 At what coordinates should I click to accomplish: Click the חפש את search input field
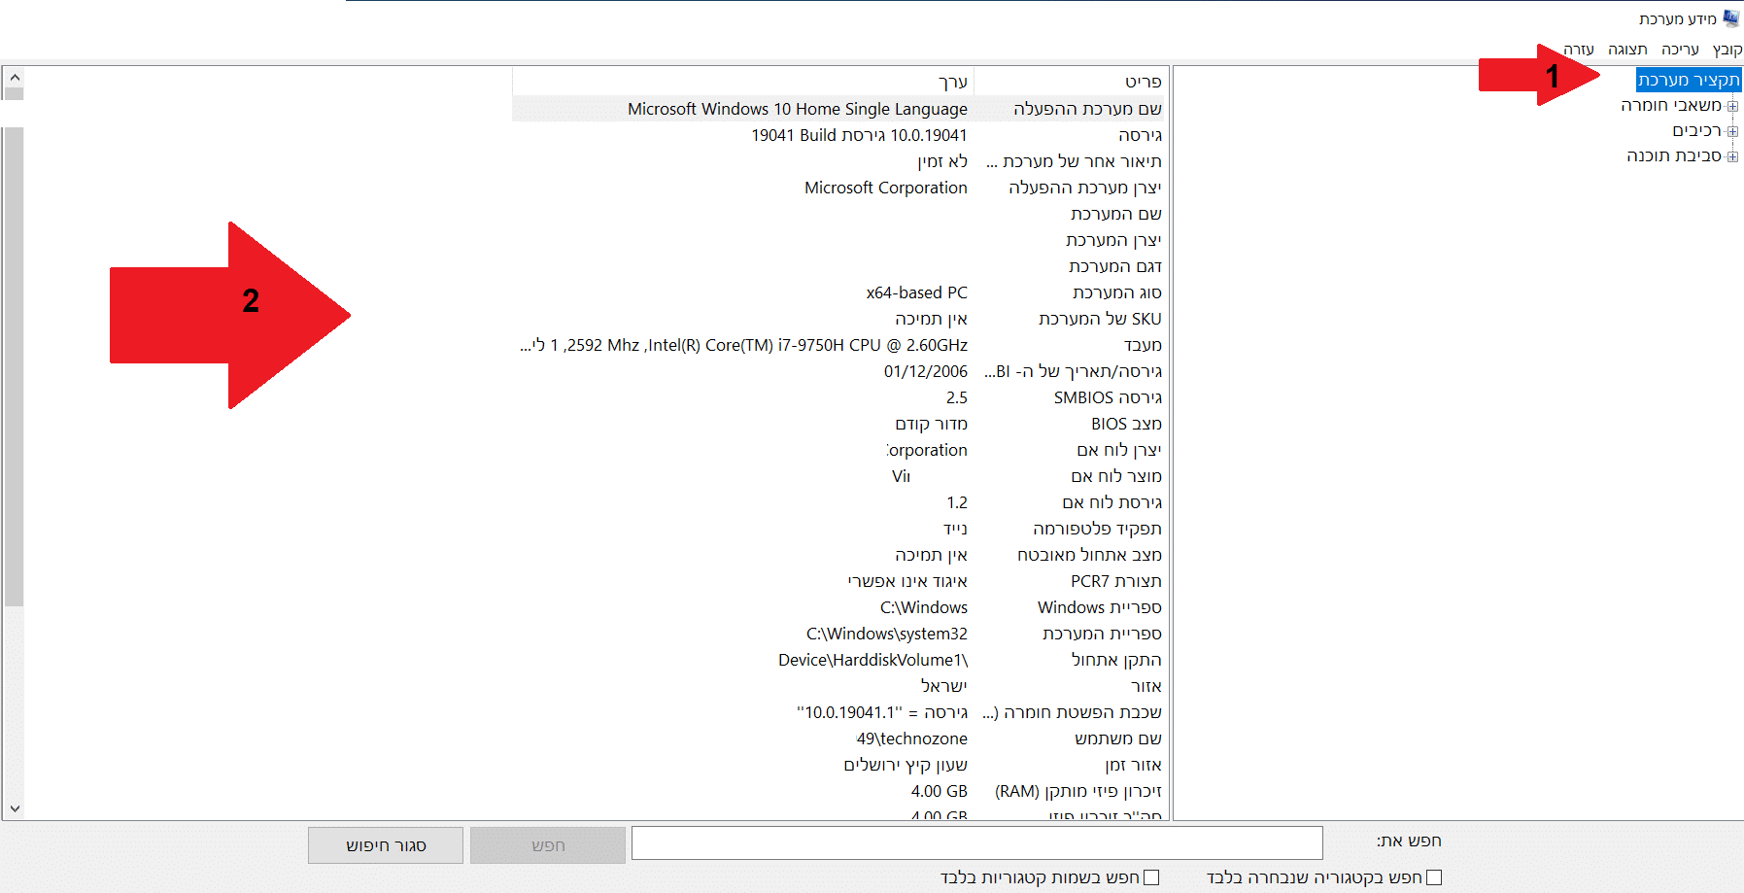coord(976,842)
